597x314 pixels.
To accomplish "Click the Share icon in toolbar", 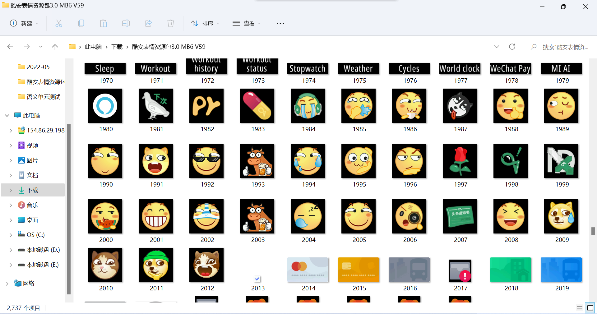I will [148, 23].
